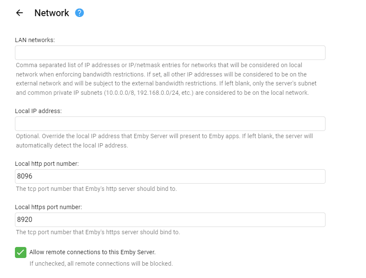Click the https port field containing 8920

click(x=170, y=220)
